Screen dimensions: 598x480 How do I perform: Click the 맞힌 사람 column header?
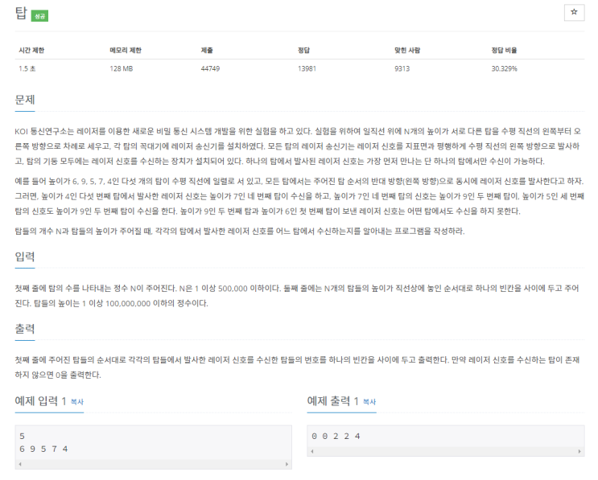click(407, 51)
